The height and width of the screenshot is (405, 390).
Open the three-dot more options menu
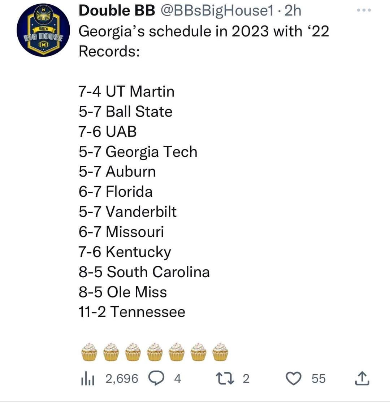point(364,10)
